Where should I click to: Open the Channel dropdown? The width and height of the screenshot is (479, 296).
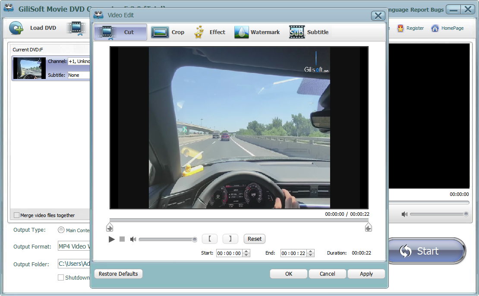click(79, 61)
